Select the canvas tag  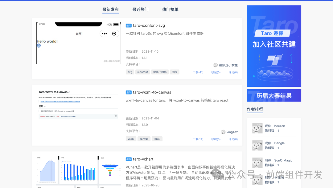(144, 139)
